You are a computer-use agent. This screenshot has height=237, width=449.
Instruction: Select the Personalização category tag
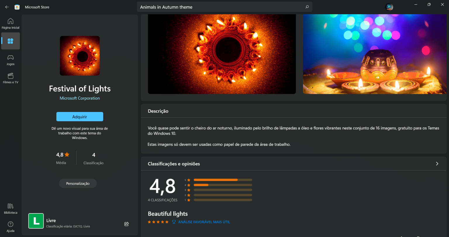[x=78, y=183]
